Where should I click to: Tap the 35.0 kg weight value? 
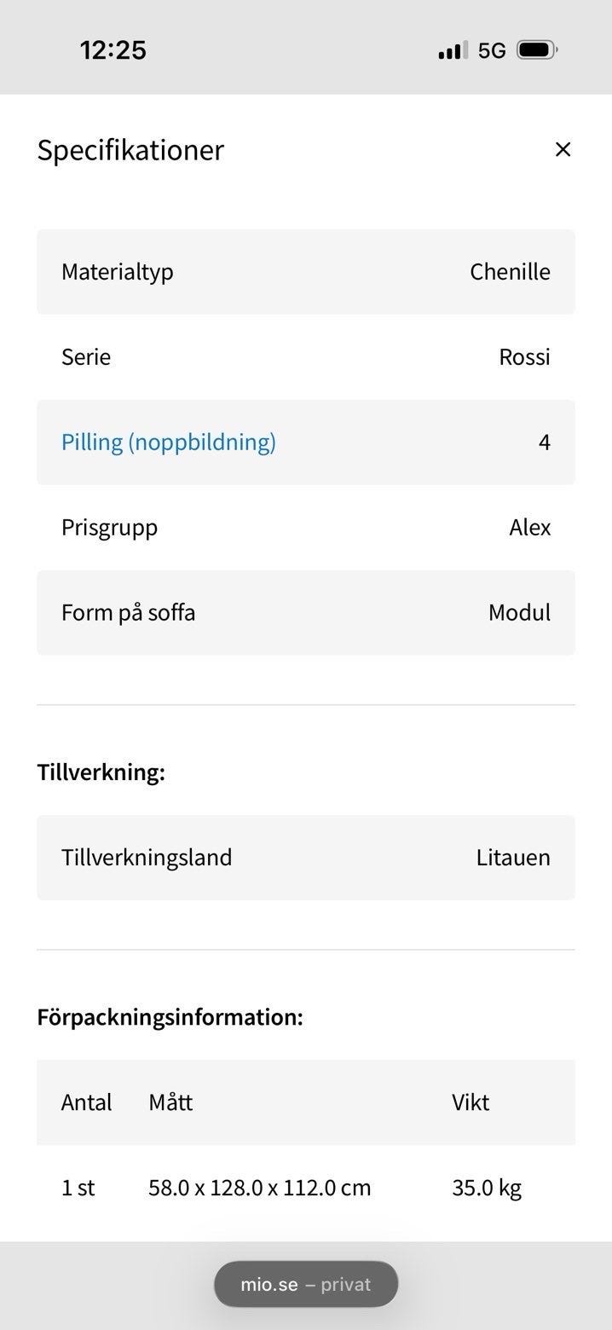[487, 1188]
